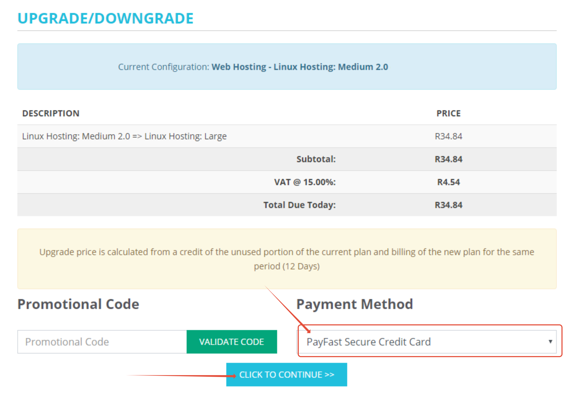The width and height of the screenshot is (571, 400).
Task: Click the PRICE column header
Action: [448, 113]
